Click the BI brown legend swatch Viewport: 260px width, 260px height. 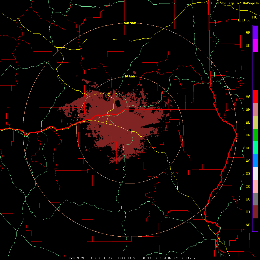click(255, 212)
